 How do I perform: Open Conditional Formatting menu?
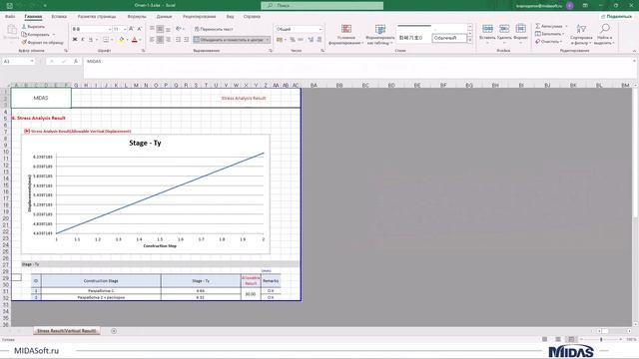(346, 35)
